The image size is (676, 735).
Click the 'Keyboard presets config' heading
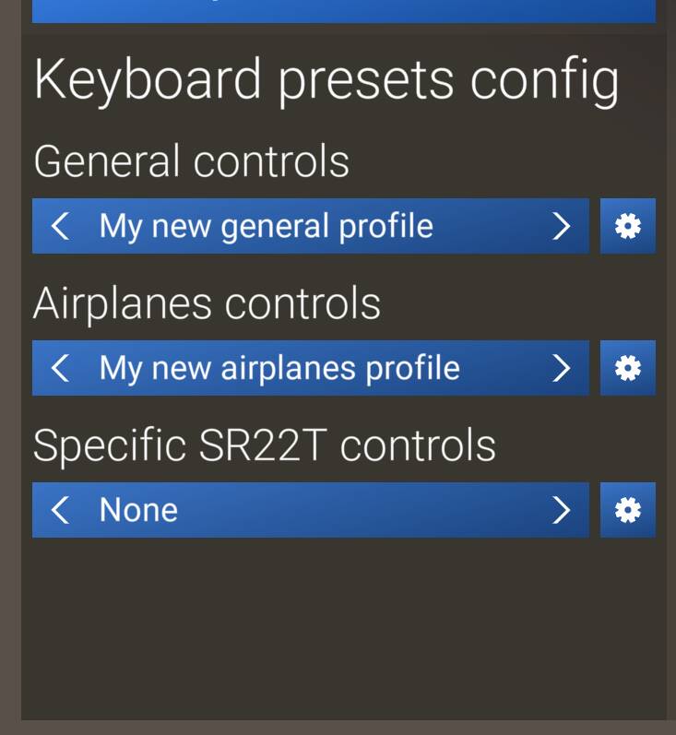coord(326,80)
